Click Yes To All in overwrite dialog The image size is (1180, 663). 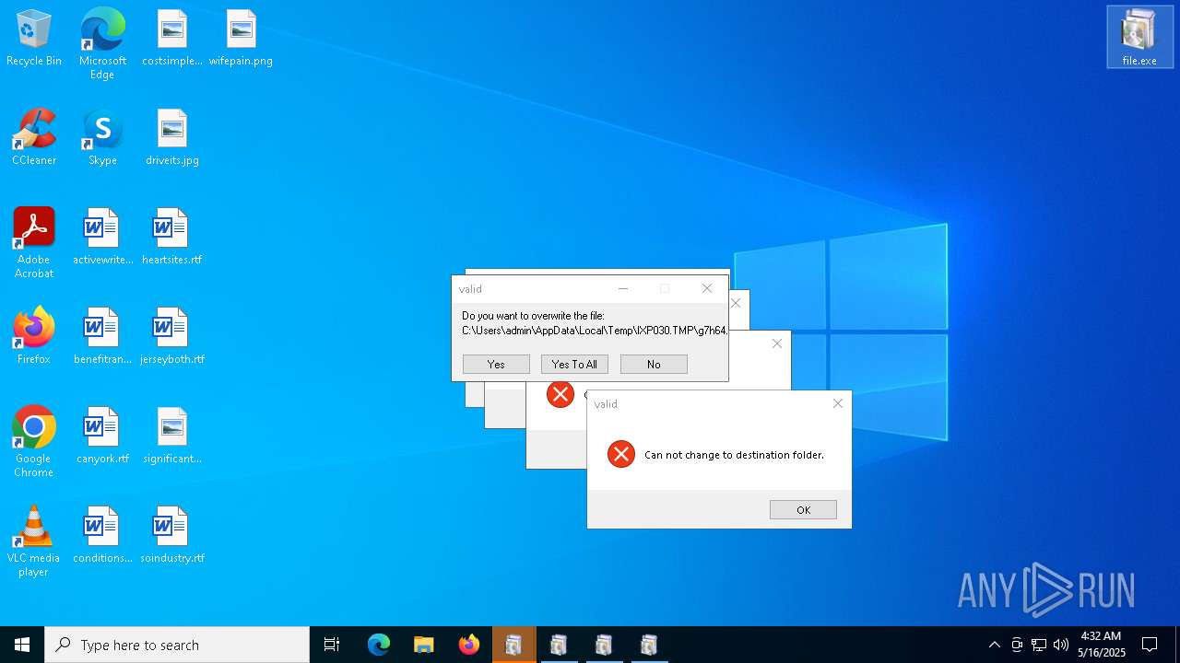coord(574,365)
